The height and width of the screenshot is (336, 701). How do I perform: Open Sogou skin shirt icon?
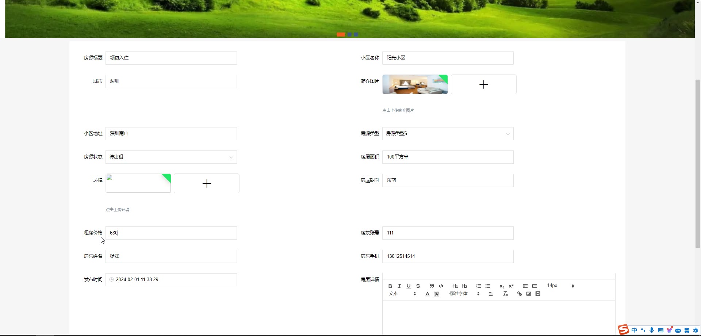(x=669, y=330)
